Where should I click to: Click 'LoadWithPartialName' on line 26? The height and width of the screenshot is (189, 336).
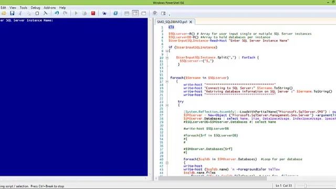click(x=258, y=112)
